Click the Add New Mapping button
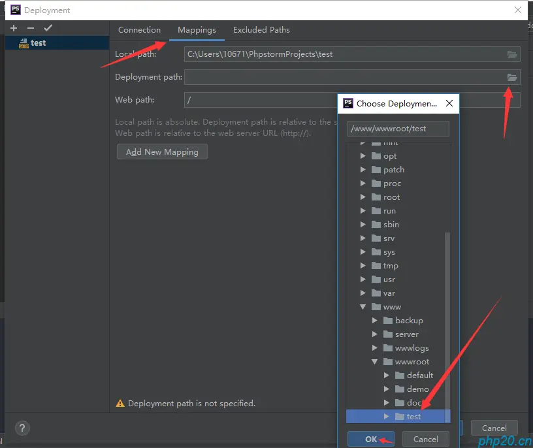The width and height of the screenshot is (533, 448). tap(162, 152)
